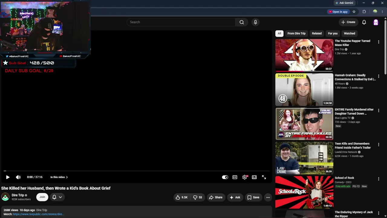The image size is (387, 218).
Task: Open the Chrome profile avatar
Action: point(375,12)
